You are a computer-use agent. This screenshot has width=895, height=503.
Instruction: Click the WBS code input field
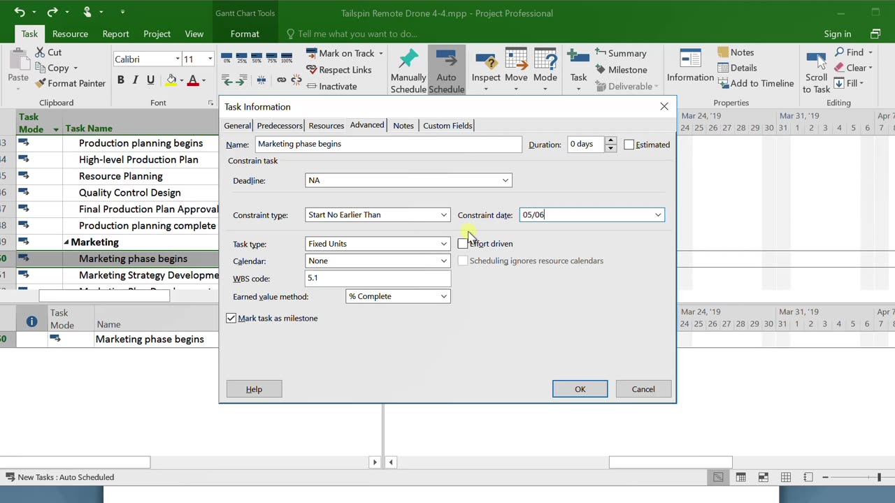tap(378, 278)
